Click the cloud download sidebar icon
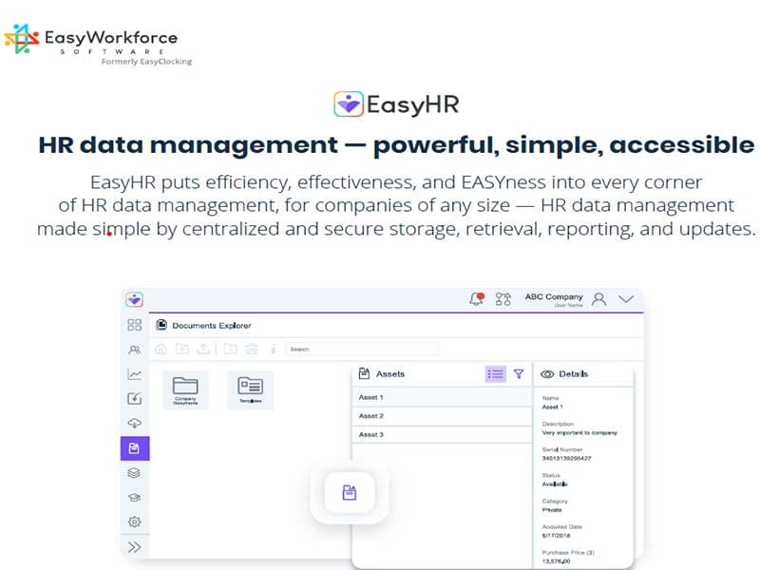The image size is (760, 570). tap(135, 421)
